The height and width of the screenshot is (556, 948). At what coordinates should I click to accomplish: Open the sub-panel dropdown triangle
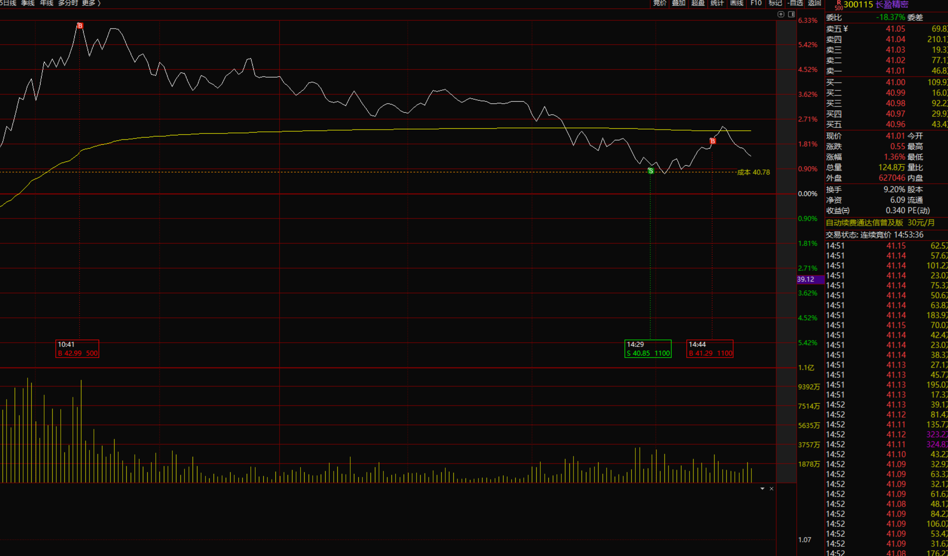762,489
